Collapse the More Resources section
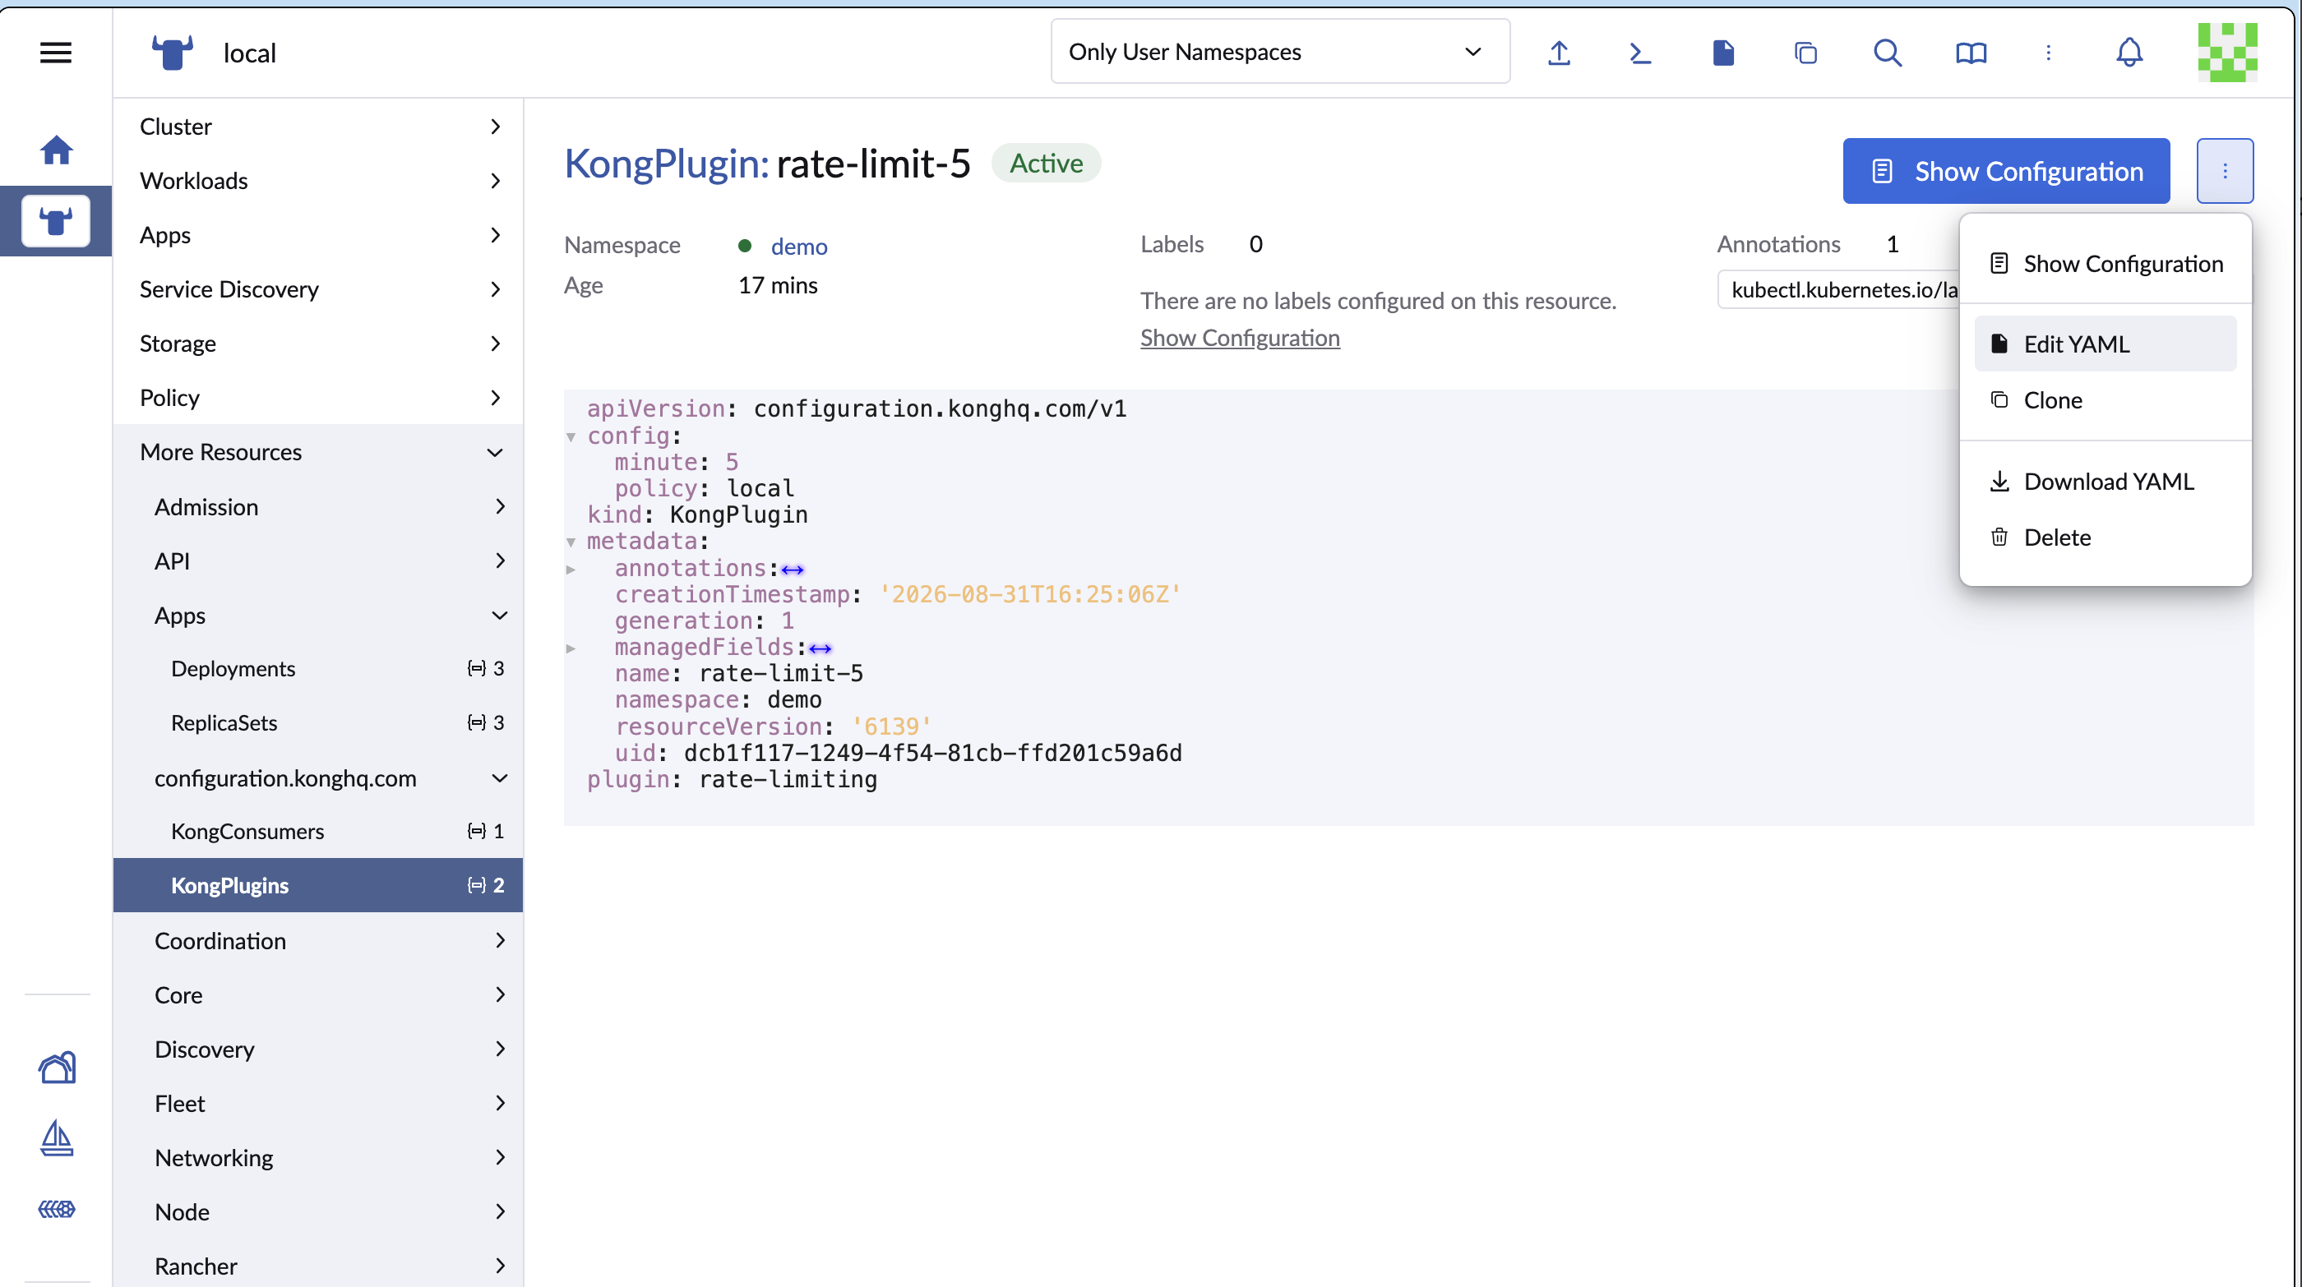The image size is (2302, 1287). (317, 452)
